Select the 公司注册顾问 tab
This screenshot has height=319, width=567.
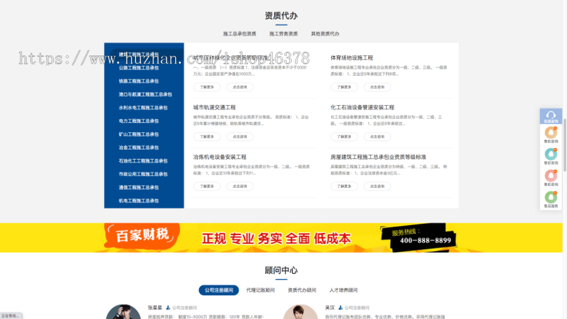click(219, 290)
